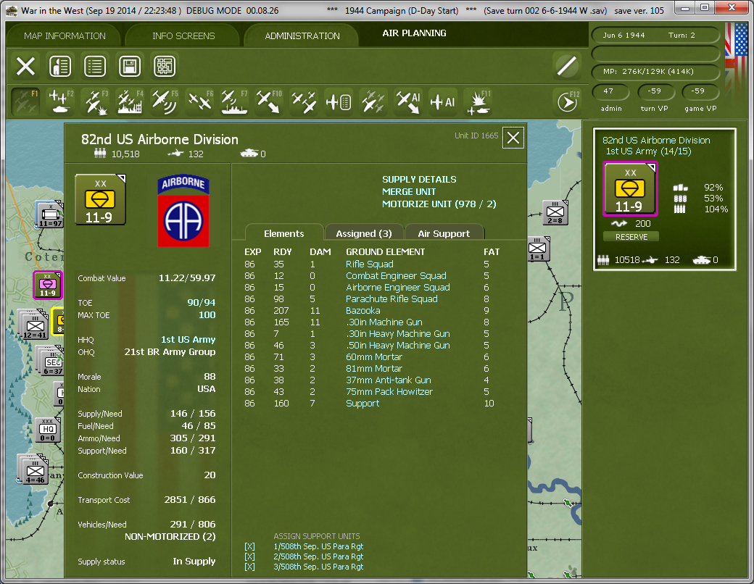Screen dimensions: 754x584
Task: Select the F6 air superiority icon
Action: pos(199,101)
